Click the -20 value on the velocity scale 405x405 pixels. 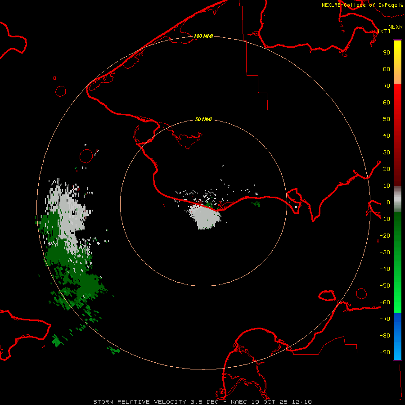pos(385,235)
